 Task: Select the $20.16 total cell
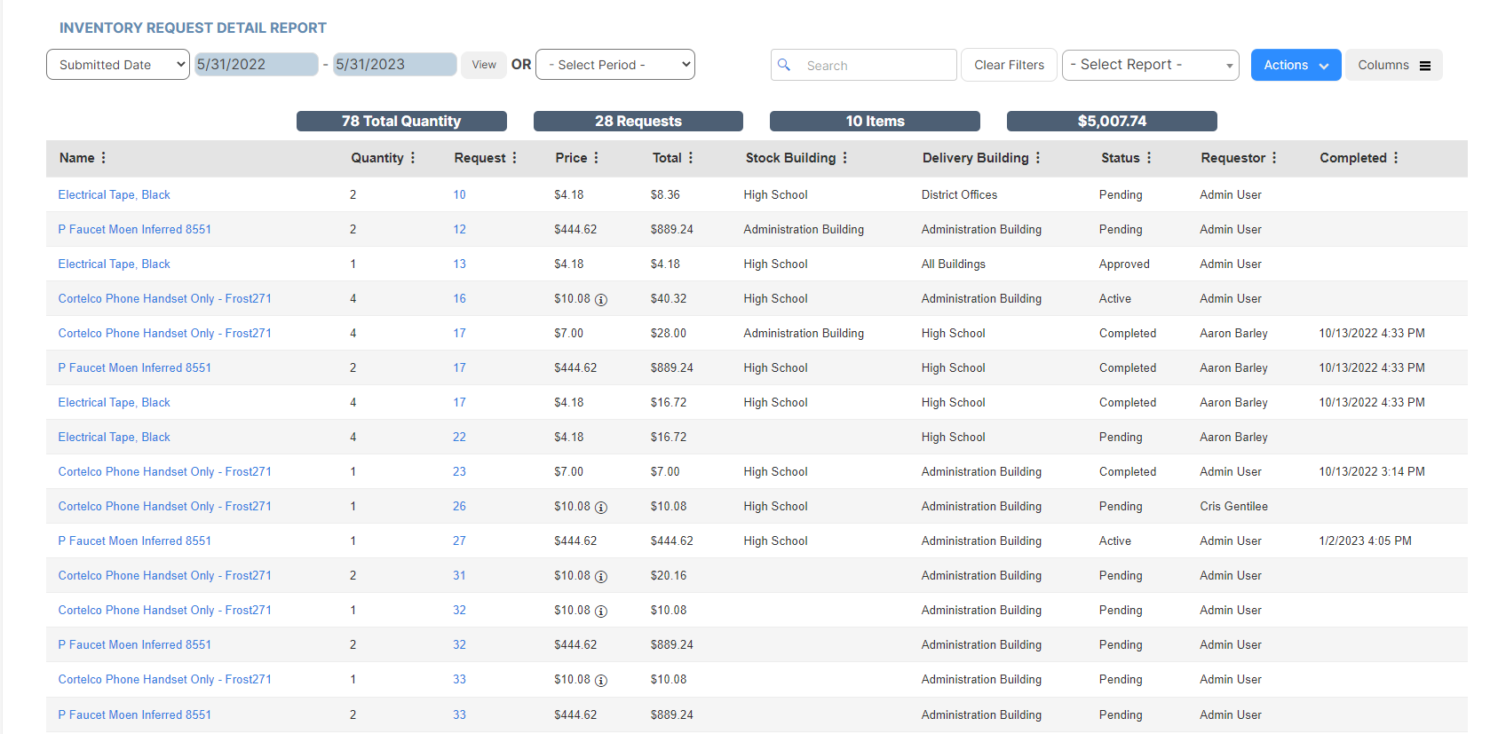click(668, 575)
